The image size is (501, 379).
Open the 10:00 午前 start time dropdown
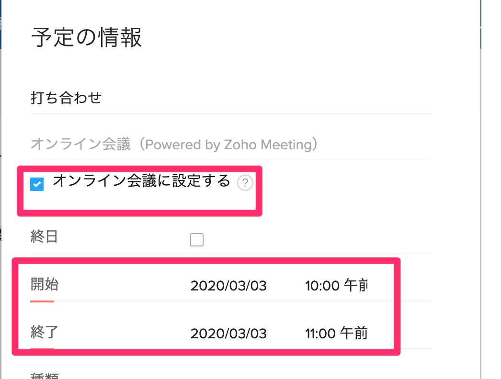pos(336,286)
